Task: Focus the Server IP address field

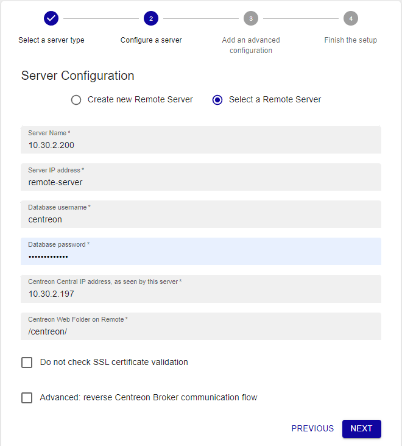Action: point(201,182)
